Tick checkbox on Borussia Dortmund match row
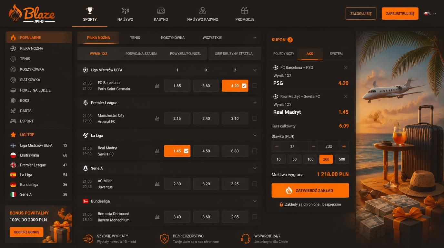444x248 pixels. coord(255,217)
